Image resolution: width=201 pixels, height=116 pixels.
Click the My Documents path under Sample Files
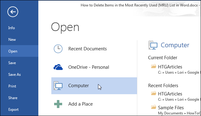point(179,113)
